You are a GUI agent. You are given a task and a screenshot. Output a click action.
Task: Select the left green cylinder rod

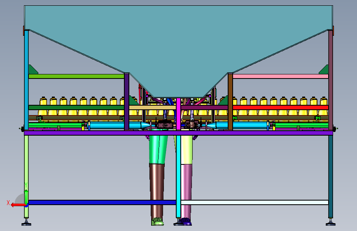pos(55,125)
